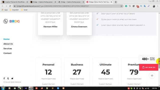This screenshot has width=160, height=90.
Task: Bookmark this page with the star
Action: coord(121,6)
